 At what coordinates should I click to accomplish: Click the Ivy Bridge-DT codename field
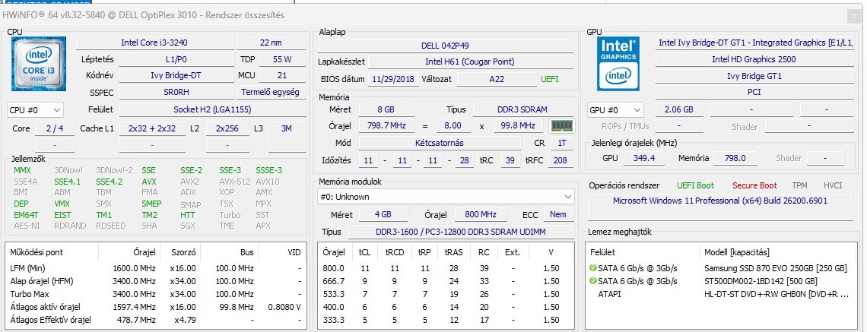coord(178,76)
